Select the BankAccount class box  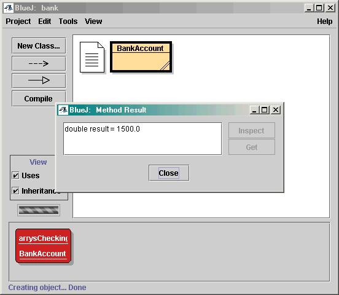coord(141,57)
